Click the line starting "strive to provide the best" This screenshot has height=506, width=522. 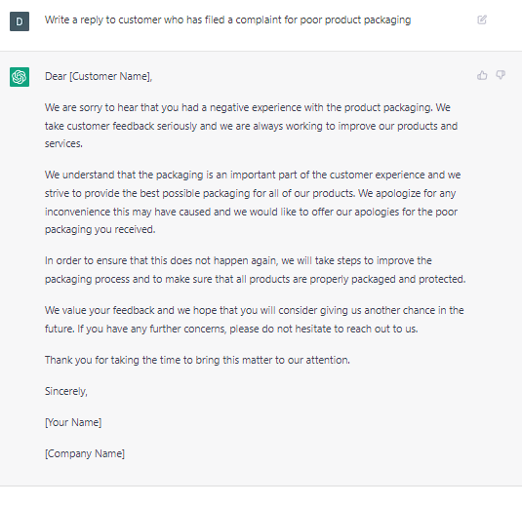pos(251,193)
